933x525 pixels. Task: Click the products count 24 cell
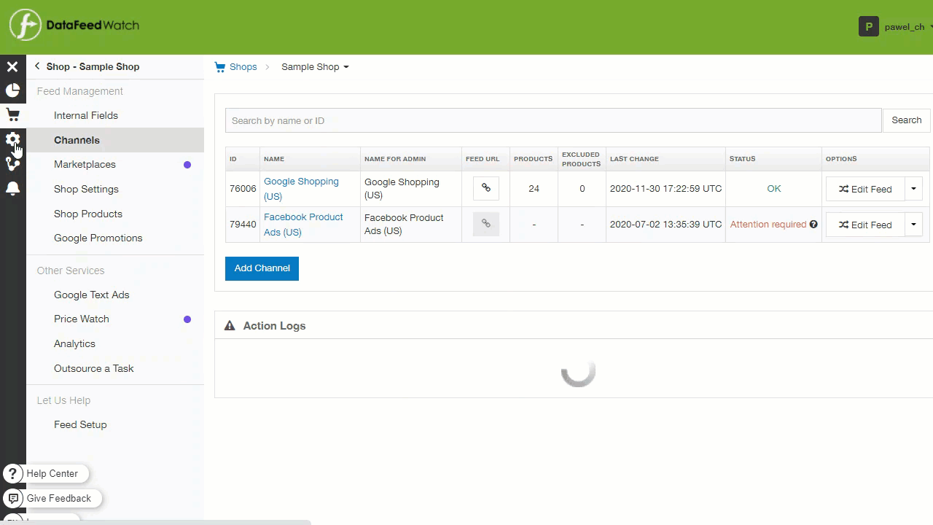534,189
